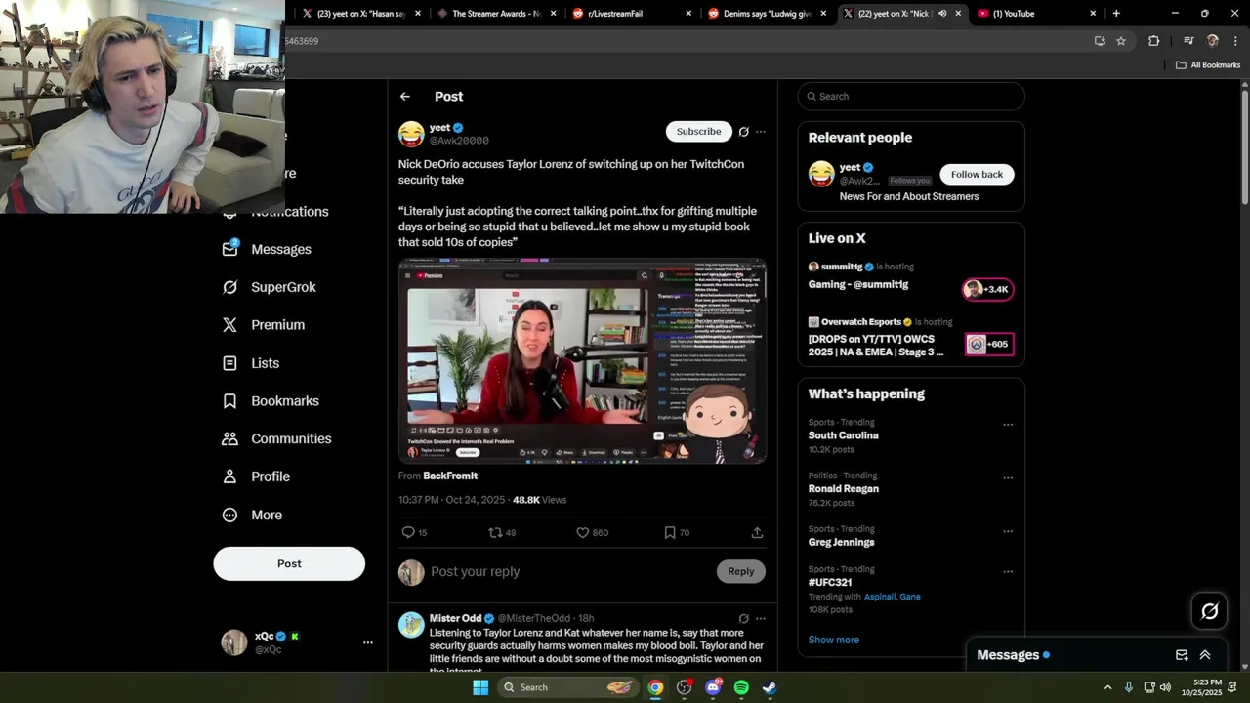The width and height of the screenshot is (1250, 703).
Task: Click the page vertical scrollbar
Action: 1244,146
